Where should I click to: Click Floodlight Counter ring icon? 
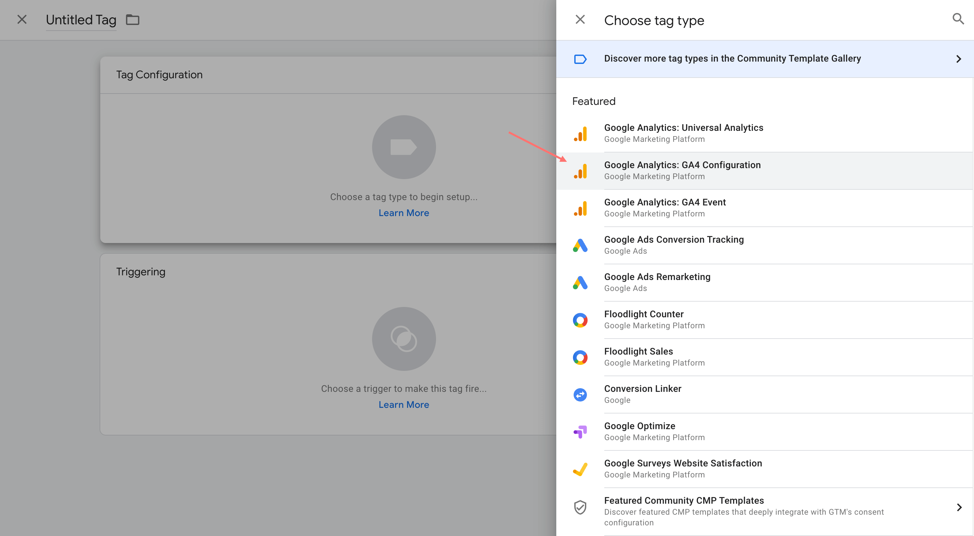[580, 320]
